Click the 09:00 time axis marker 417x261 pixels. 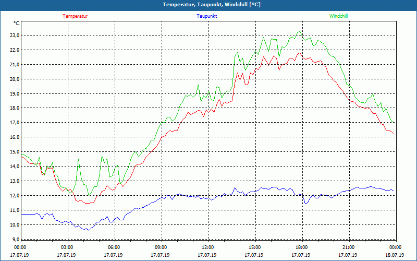pyautogui.click(x=161, y=247)
